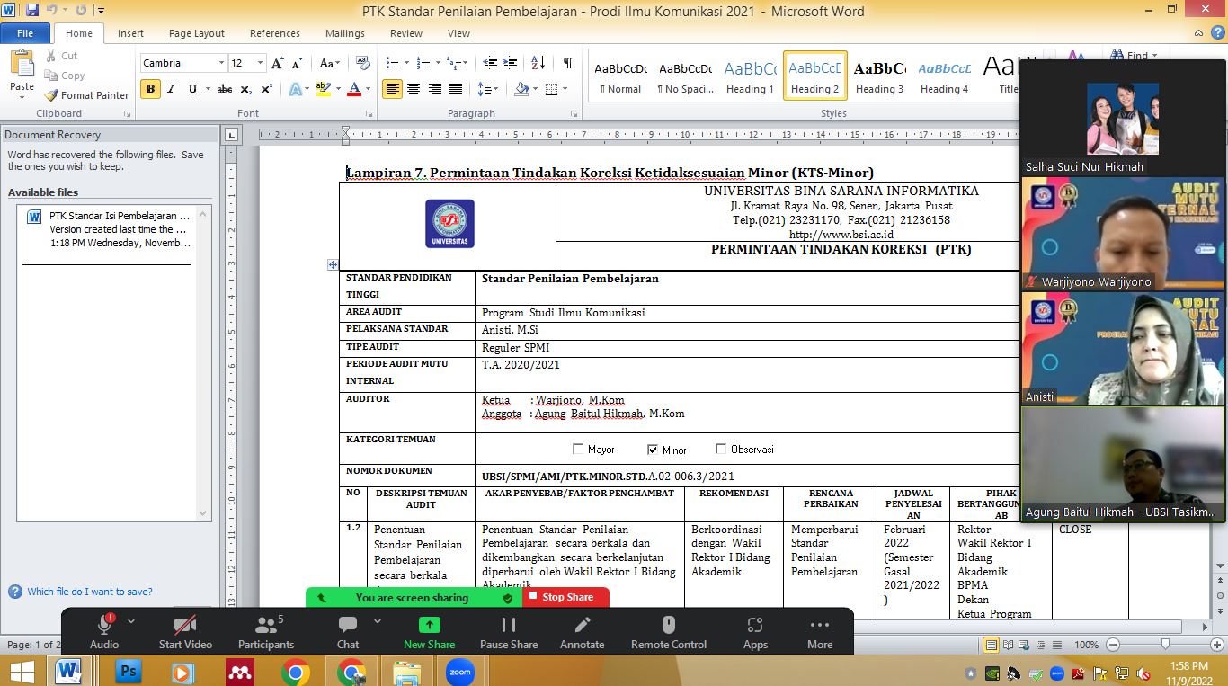Unmute microphone via Audio button
This screenshot has width=1228, height=686.
104,632
